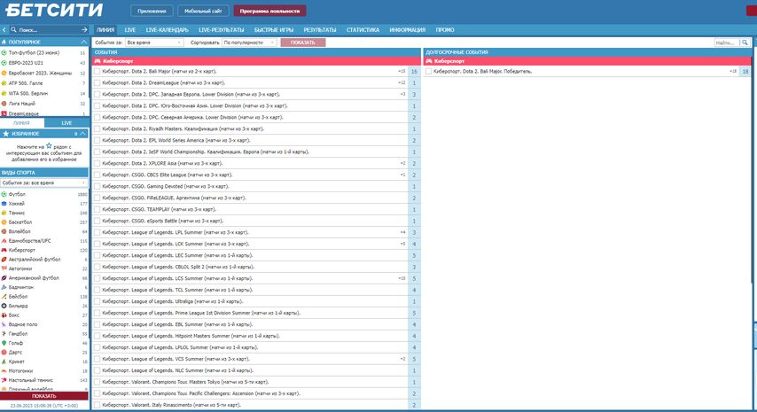Go to БЫСТРЫЕ ИГРЫ tab
The width and height of the screenshot is (757, 412).
pyautogui.click(x=274, y=30)
